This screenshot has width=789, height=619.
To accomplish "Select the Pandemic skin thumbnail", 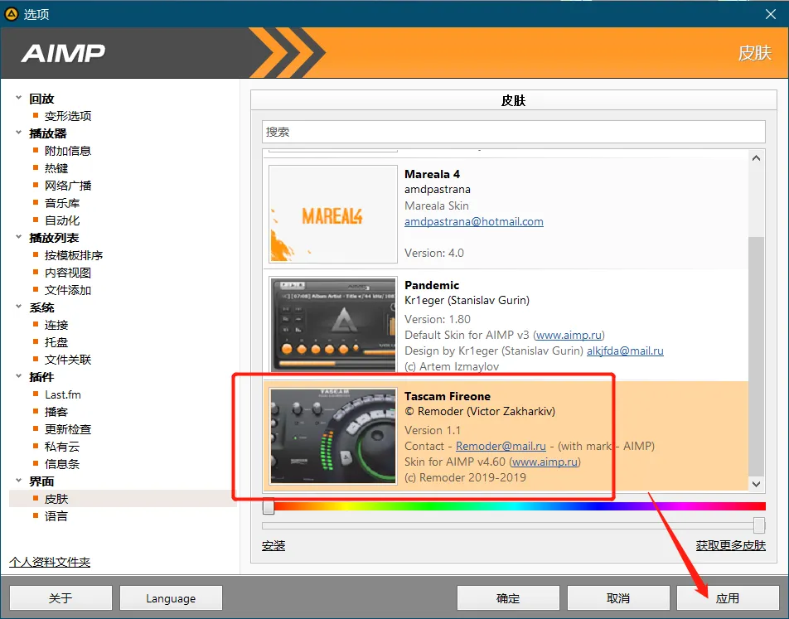I will (333, 325).
